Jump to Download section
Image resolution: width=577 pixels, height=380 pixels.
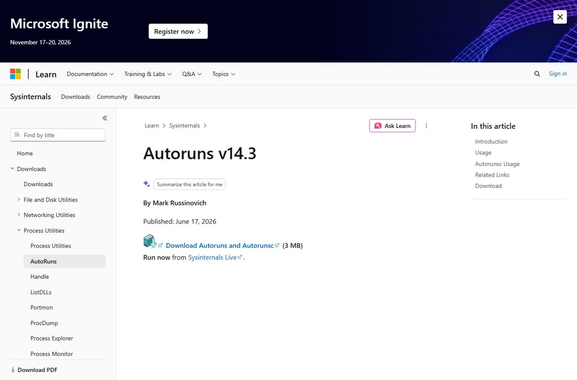pyautogui.click(x=489, y=186)
